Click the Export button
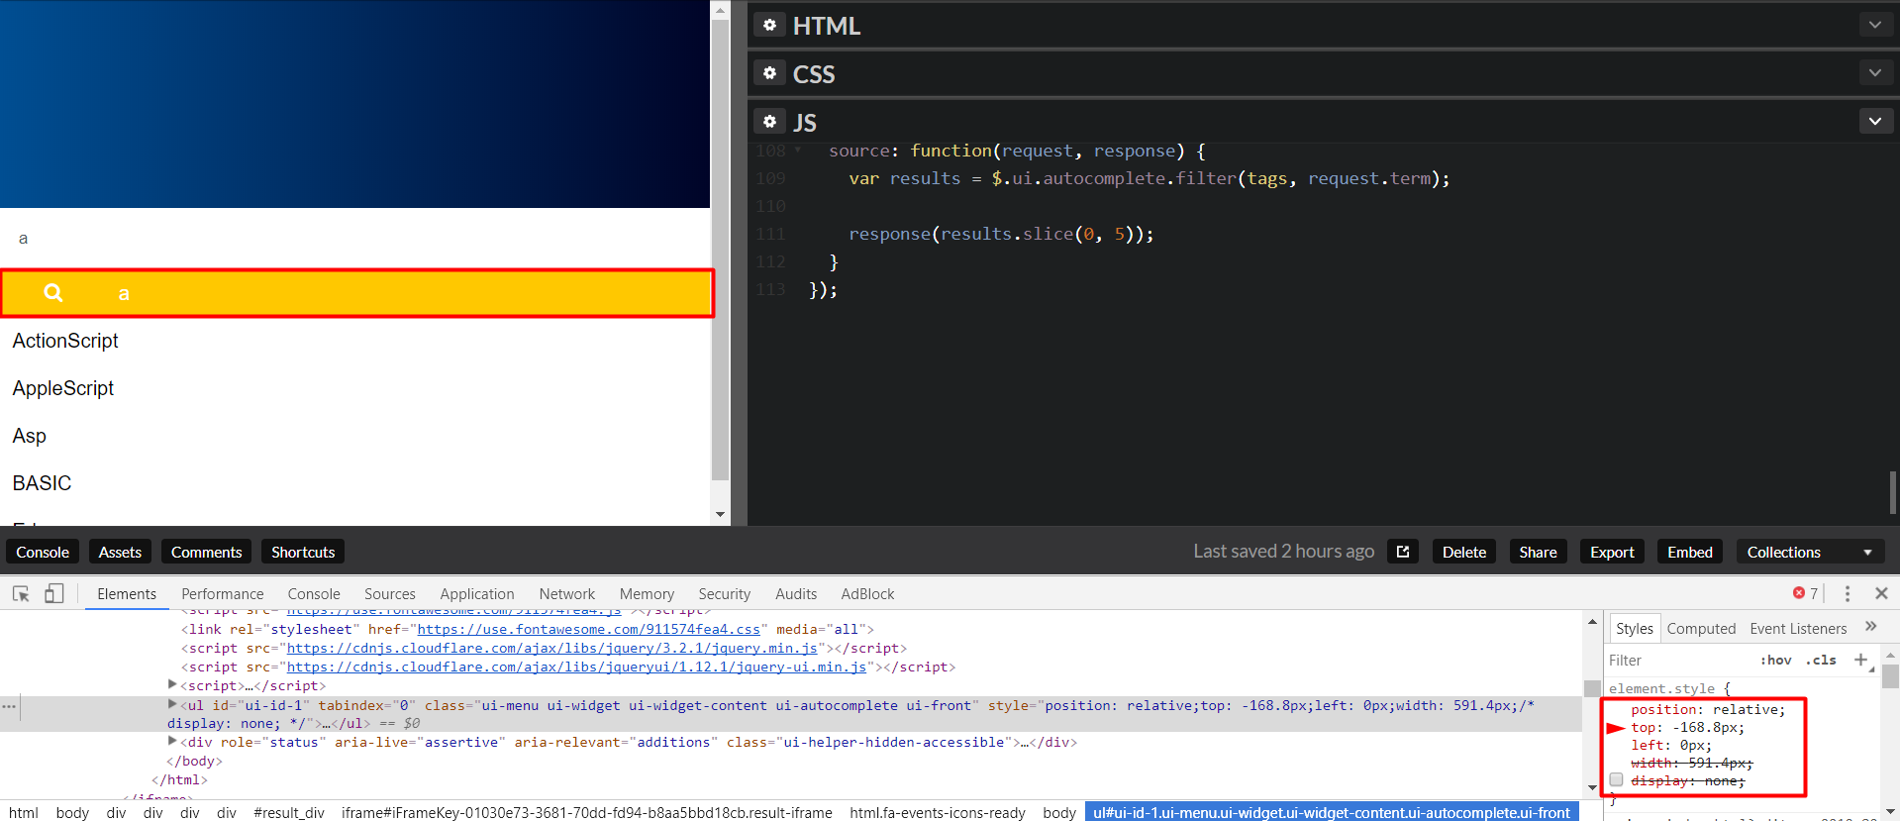This screenshot has width=1900, height=821. pyautogui.click(x=1612, y=552)
